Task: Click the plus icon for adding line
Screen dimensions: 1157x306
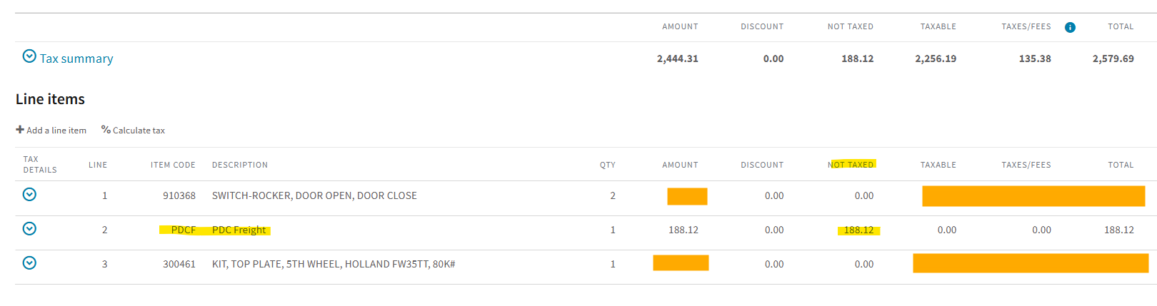Action: click(x=20, y=130)
